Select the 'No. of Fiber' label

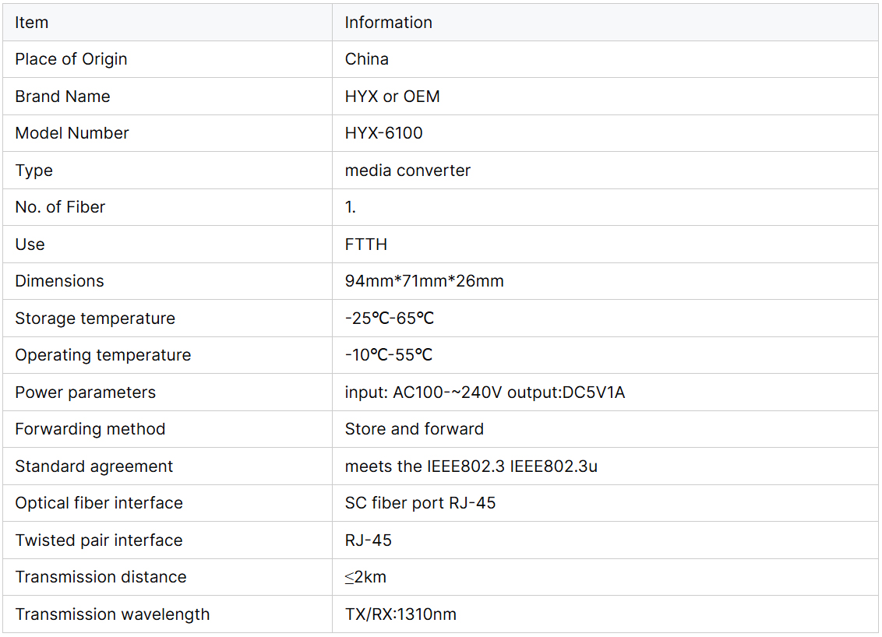(60, 207)
